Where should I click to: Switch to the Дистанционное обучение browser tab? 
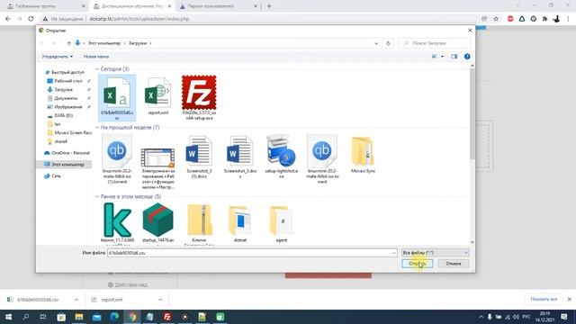132,6
